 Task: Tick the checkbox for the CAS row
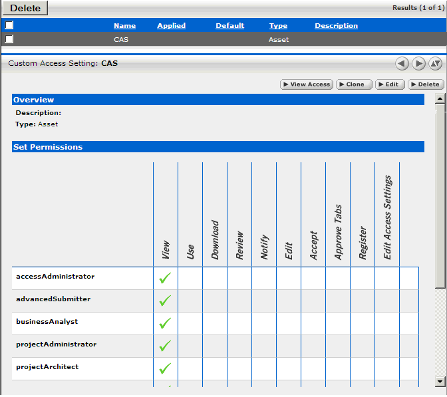(x=9, y=39)
